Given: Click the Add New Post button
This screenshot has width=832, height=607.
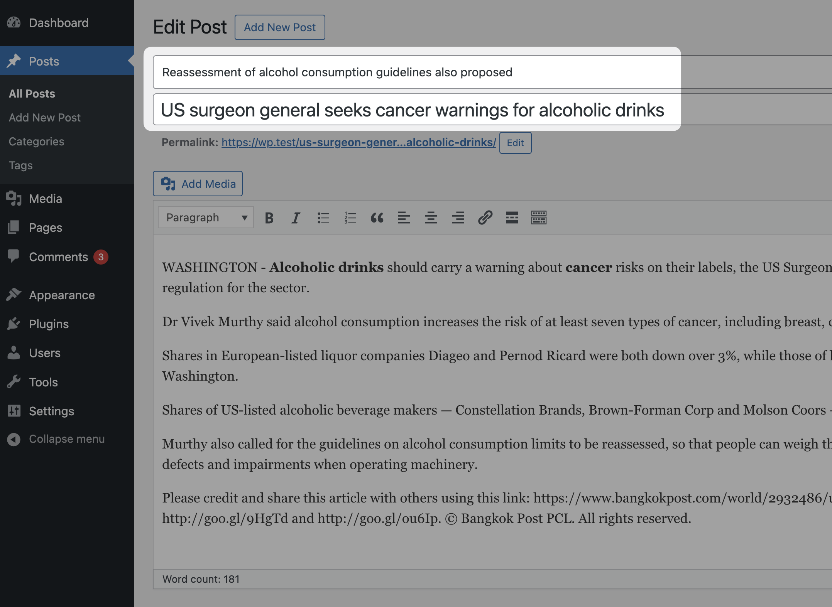Looking at the screenshot, I should (x=280, y=27).
